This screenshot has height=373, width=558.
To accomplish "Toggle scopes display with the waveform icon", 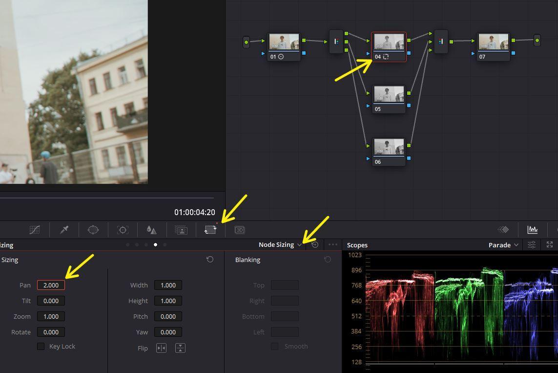I will pyautogui.click(x=533, y=229).
